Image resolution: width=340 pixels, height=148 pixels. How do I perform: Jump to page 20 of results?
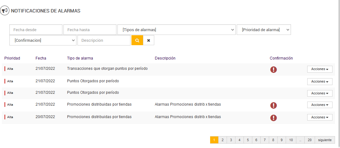309,140
